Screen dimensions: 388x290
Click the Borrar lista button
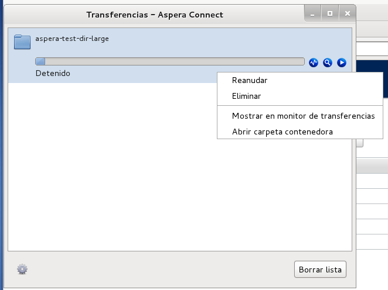click(320, 270)
